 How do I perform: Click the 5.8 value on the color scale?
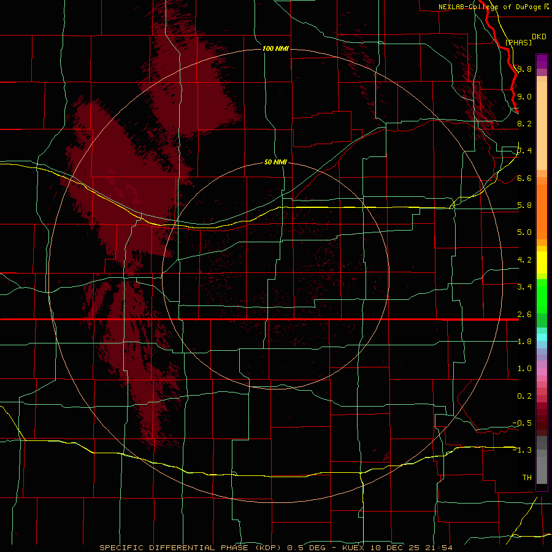click(524, 205)
